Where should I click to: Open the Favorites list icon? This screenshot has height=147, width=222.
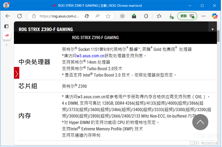[x=159, y=16]
